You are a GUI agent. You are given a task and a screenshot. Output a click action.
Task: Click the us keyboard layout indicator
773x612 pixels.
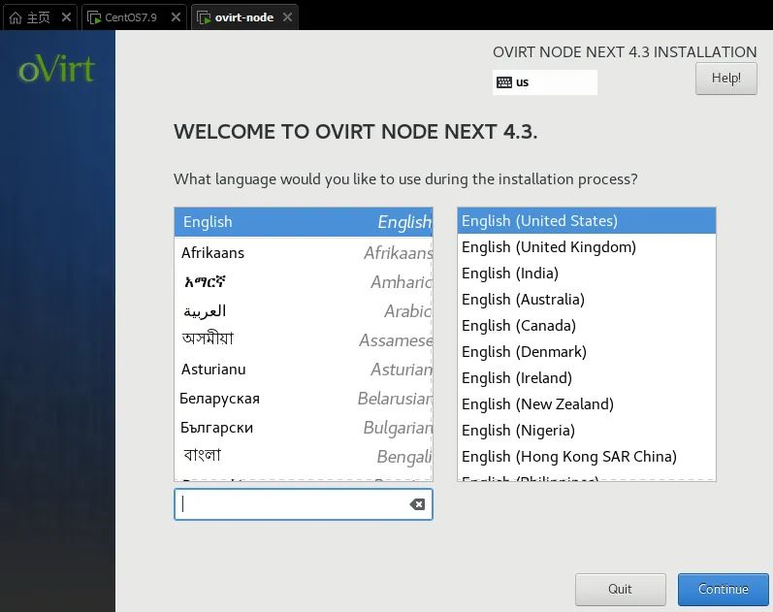(545, 82)
